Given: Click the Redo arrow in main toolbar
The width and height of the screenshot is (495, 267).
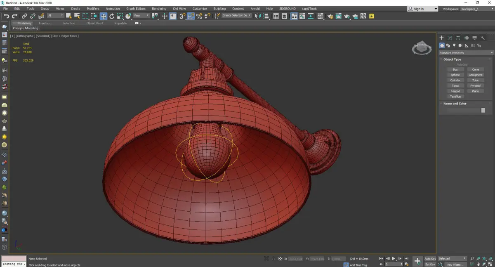Looking at the screenshot, I should tap(14, 16).
